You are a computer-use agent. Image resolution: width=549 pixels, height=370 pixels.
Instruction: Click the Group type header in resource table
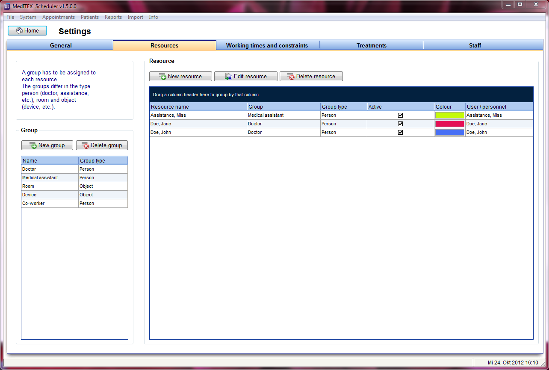click(344, 107)
